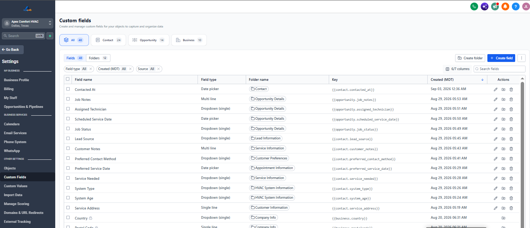Select the System Age row checkbox
The width and height of the screenshot is (530, 228).
click(68, 198)
